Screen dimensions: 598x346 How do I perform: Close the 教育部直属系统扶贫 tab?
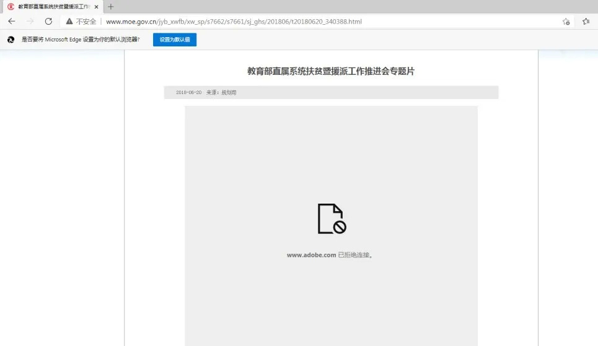(x=96, y=6)
